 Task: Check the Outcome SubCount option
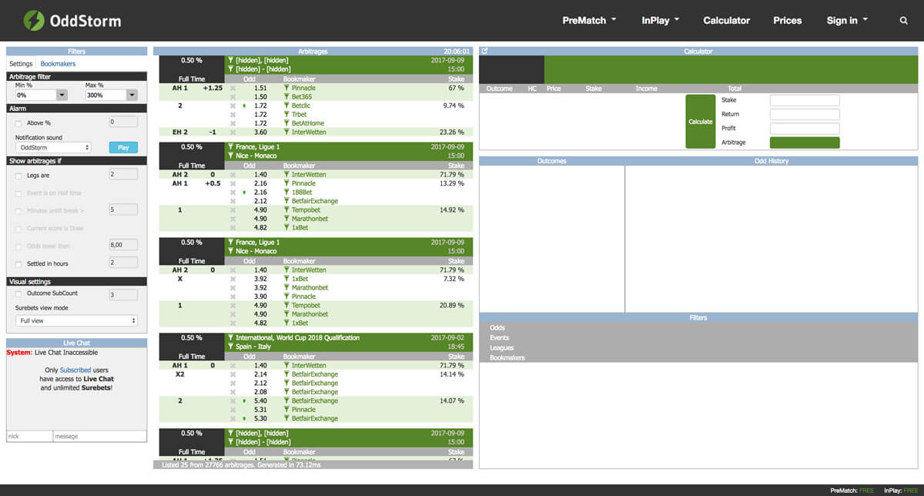pos(18,293)
